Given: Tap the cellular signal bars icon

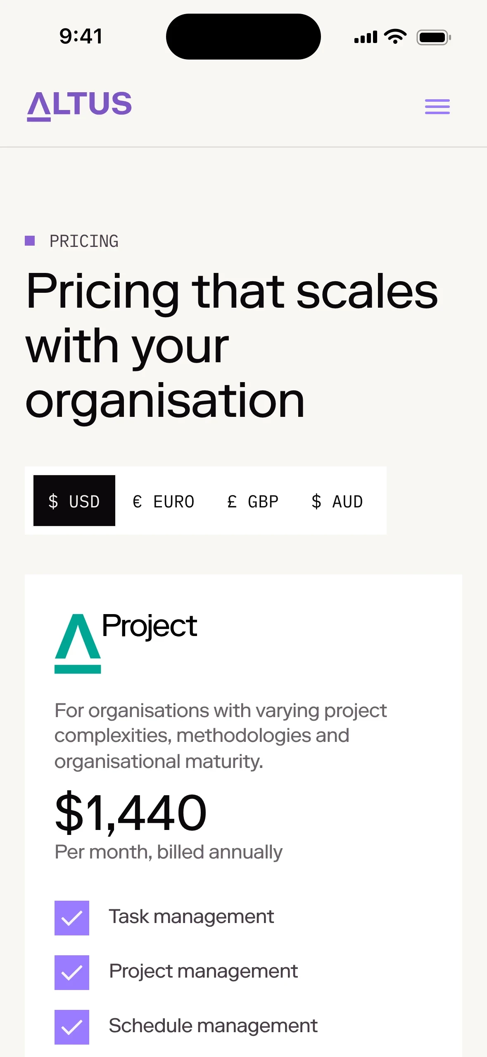Looking at the screenshot, I should click(366, 37).
